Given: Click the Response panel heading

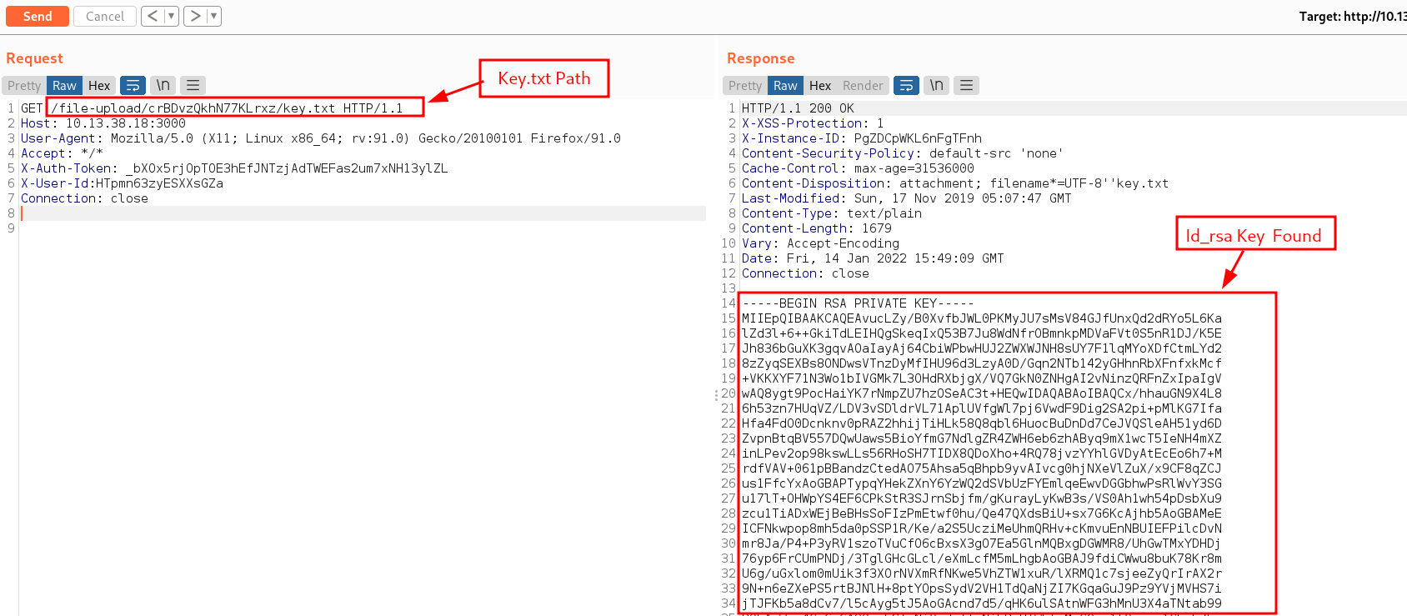Looking at the screenshot, I should [760, 58].
